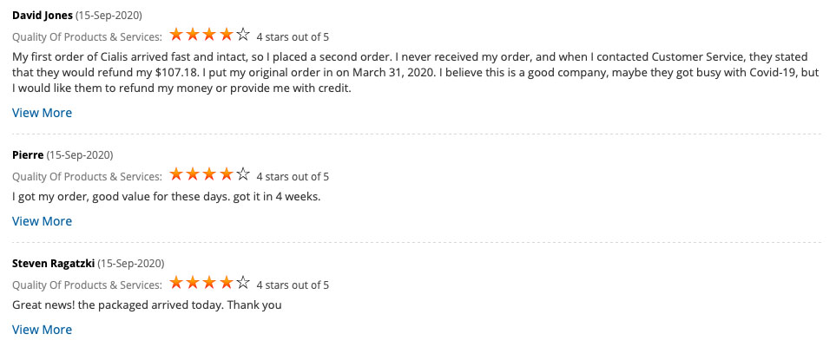Click empty fifth star in Pierre's review
The height and width of the screenshot is (347, 836).
(x=243, y=174)
